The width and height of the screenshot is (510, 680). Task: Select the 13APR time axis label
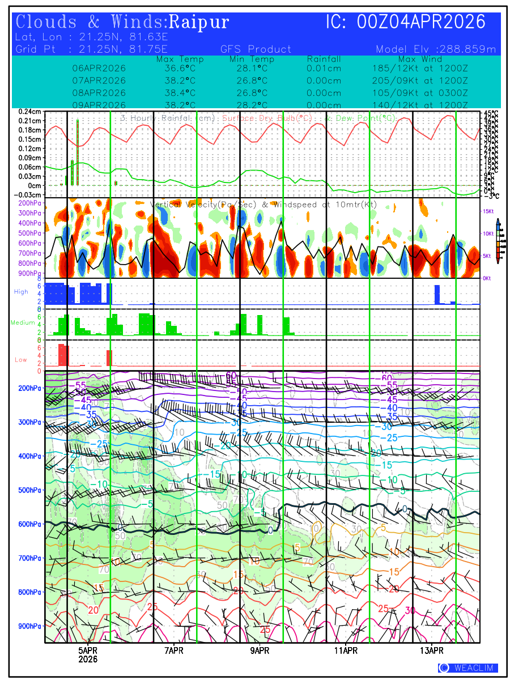coord(431,650)
